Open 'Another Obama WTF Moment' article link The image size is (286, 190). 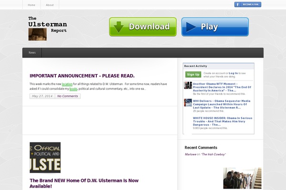pyautogui.click(x=222, y=87)
